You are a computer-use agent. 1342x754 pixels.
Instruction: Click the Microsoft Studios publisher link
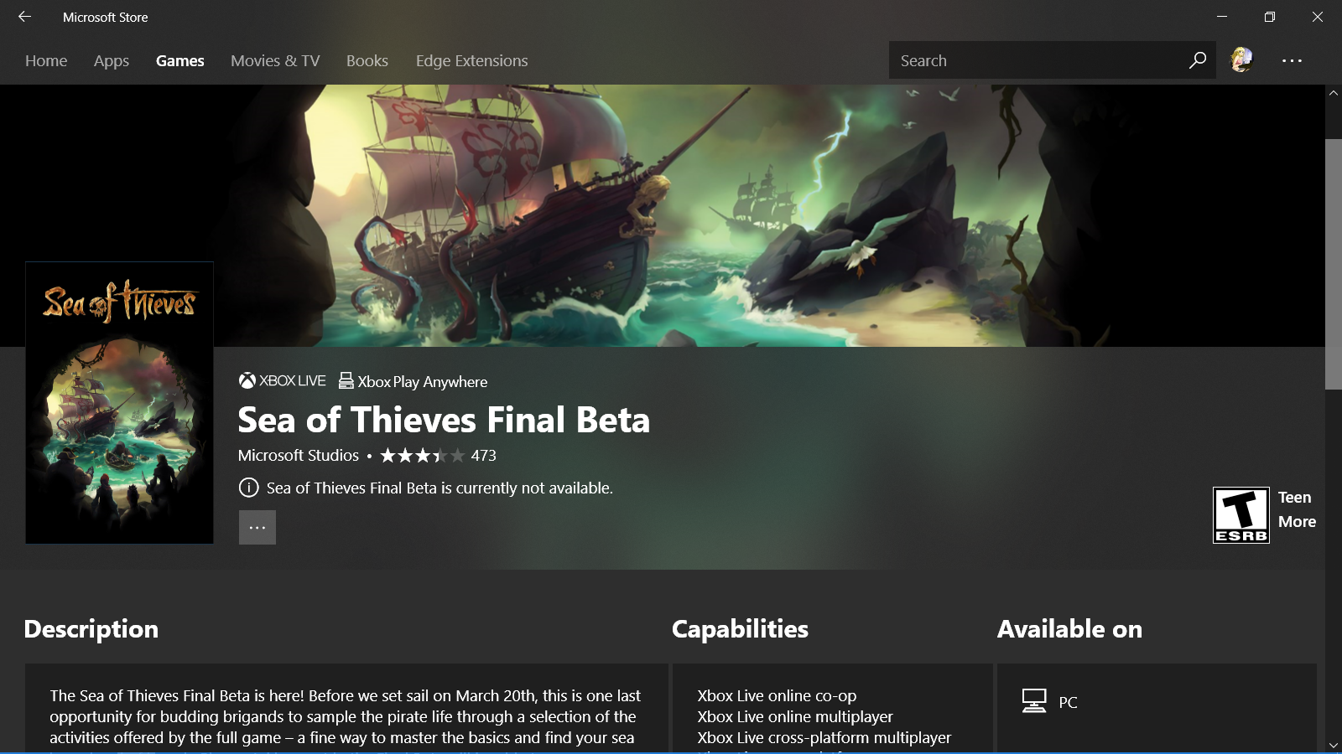299,455
